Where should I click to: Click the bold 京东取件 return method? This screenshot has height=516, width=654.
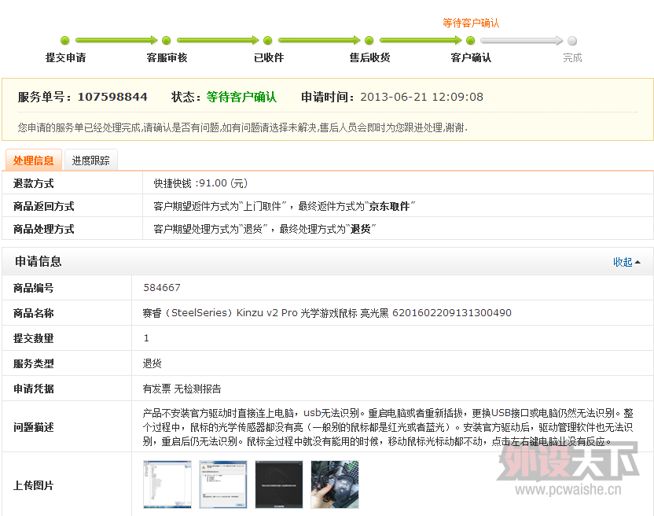pyautogui.click(x=390, y=206)
